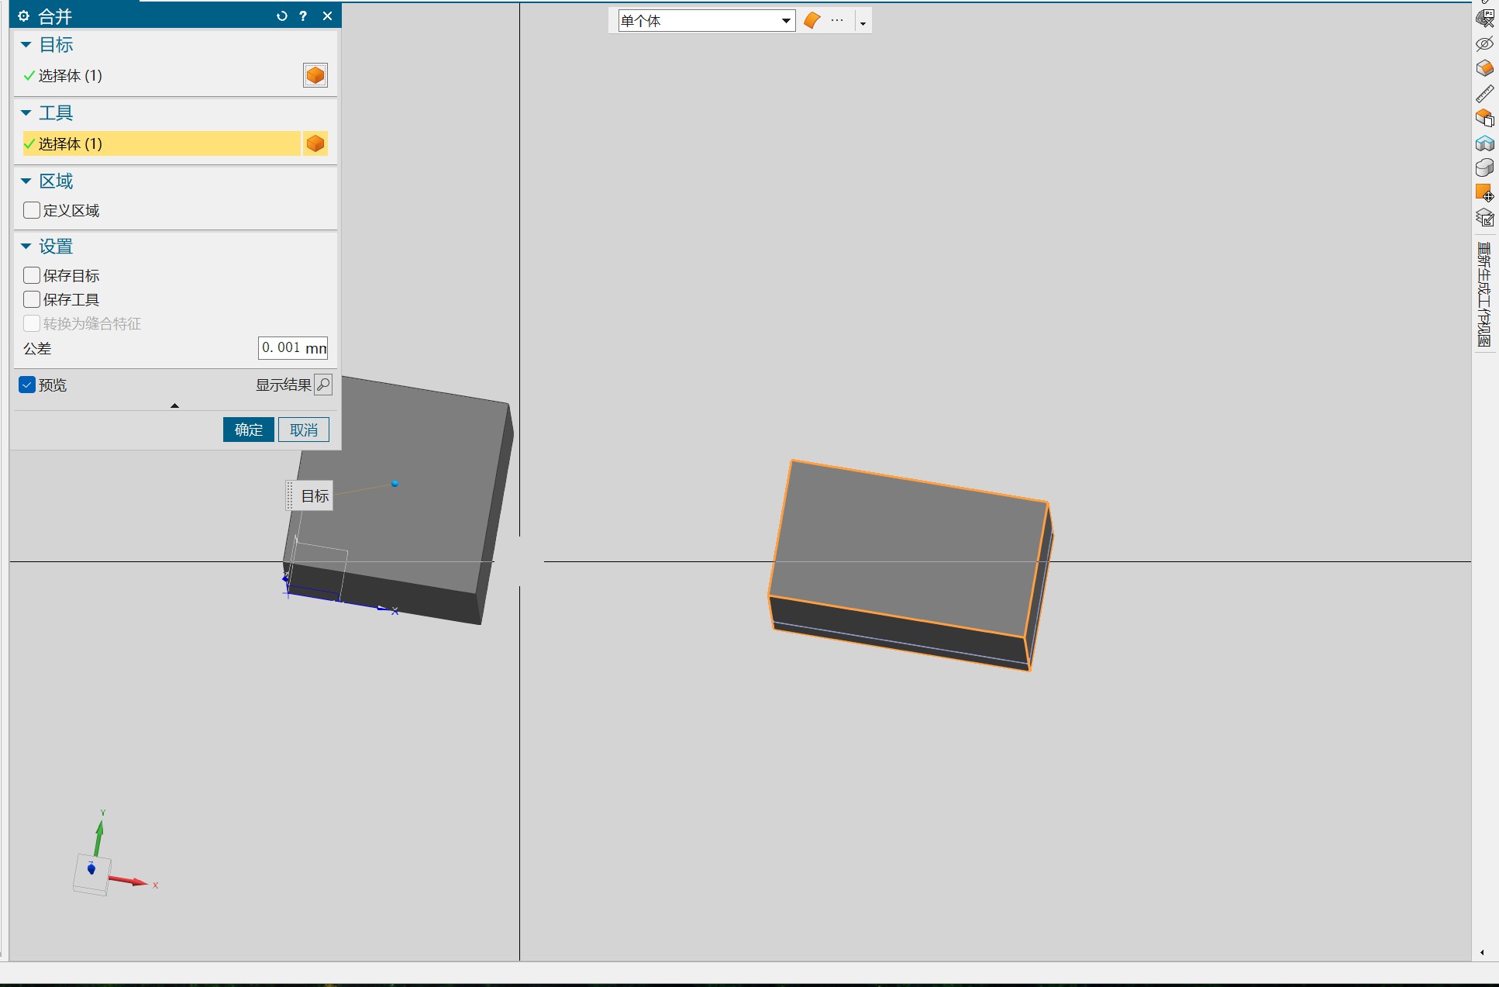Click the 显示结果 label
The height and width of the screenshot is (987, 1499).
tap(284, 385)
